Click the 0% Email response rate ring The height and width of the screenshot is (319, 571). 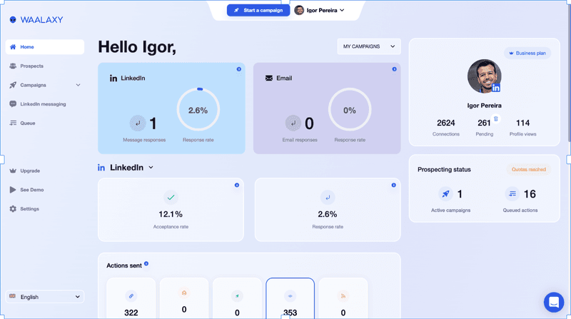point(350,110)
